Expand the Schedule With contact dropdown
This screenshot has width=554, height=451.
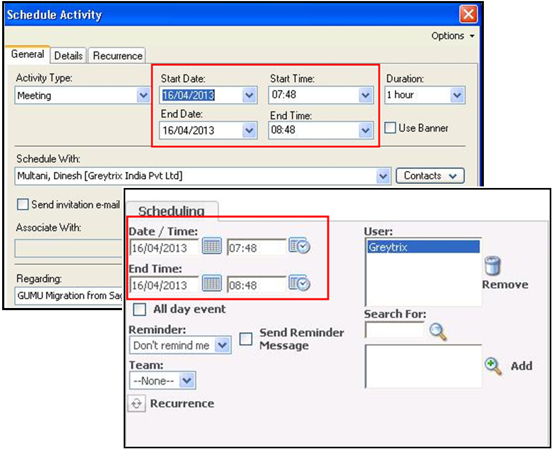click(383, 176)
